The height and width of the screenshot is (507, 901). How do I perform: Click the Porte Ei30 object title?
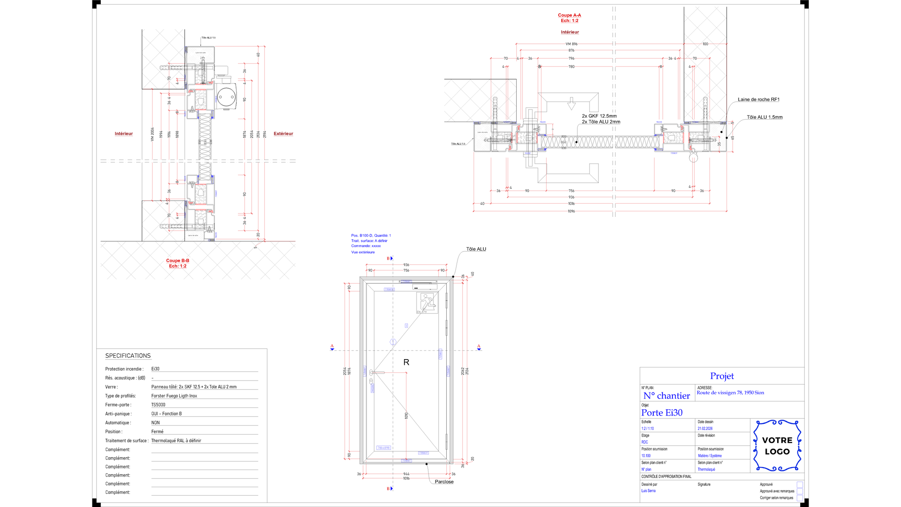coord(662,413)
